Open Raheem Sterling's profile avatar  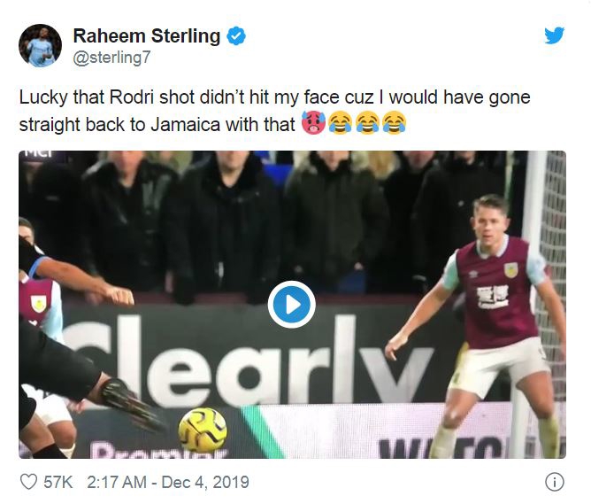pyautogui.click(x=41, y=45)
